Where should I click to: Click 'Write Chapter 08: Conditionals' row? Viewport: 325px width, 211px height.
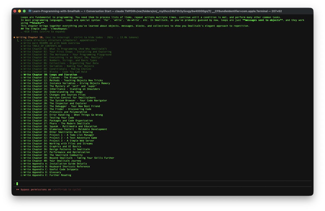point(56,69)
